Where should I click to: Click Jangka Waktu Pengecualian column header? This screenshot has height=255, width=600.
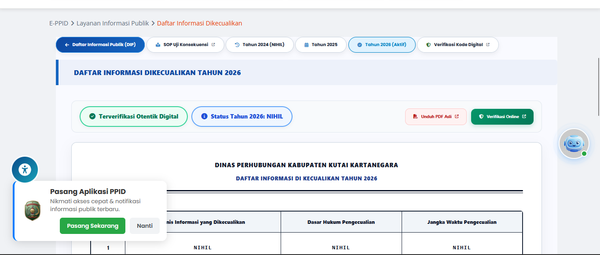coord(462,222)
